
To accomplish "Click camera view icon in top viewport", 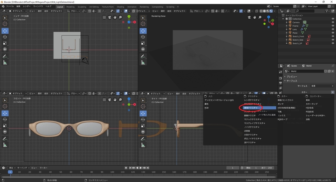I will tap(109, 17).
